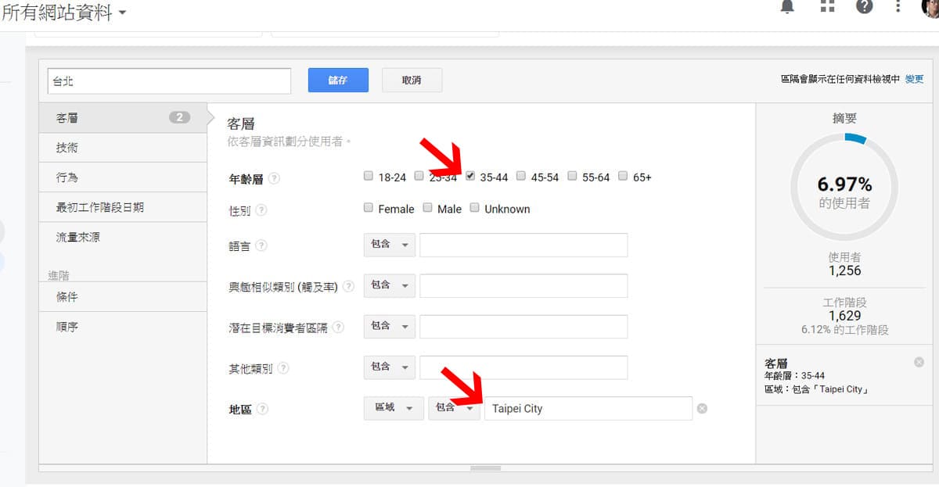Click the bottom panel resize handle

[485, 468]
